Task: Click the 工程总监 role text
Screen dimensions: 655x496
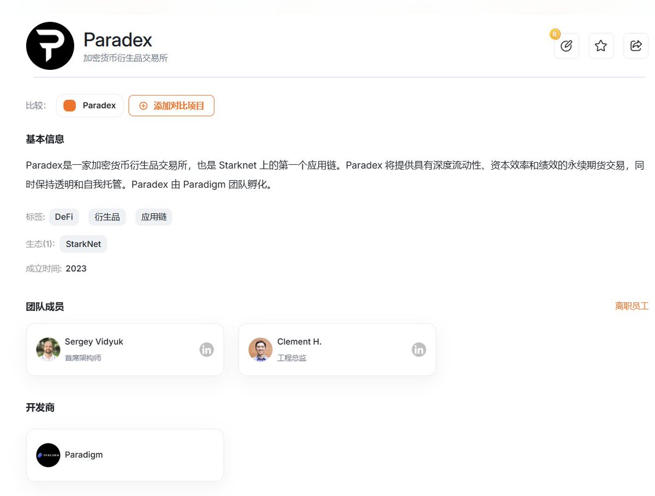Action: [292, 358]
